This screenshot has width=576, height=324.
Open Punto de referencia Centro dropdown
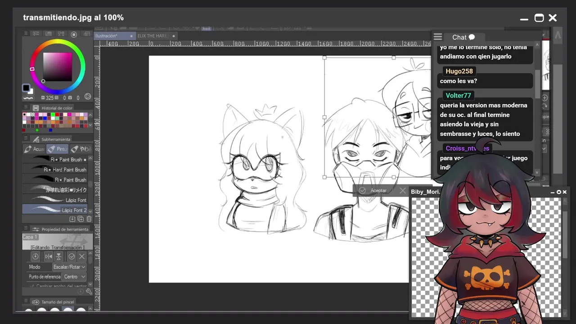tap(74, 277)
